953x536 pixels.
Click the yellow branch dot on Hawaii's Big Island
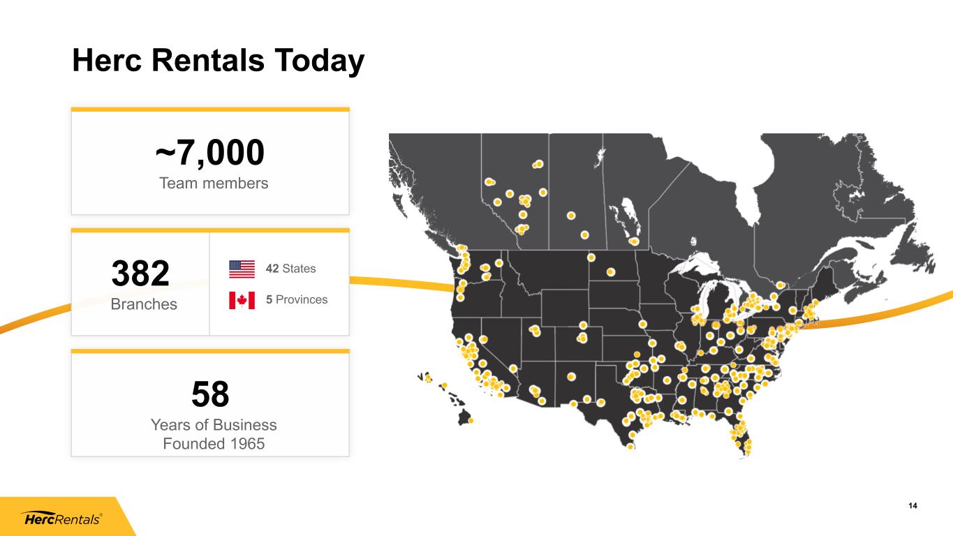click(470, 421)
